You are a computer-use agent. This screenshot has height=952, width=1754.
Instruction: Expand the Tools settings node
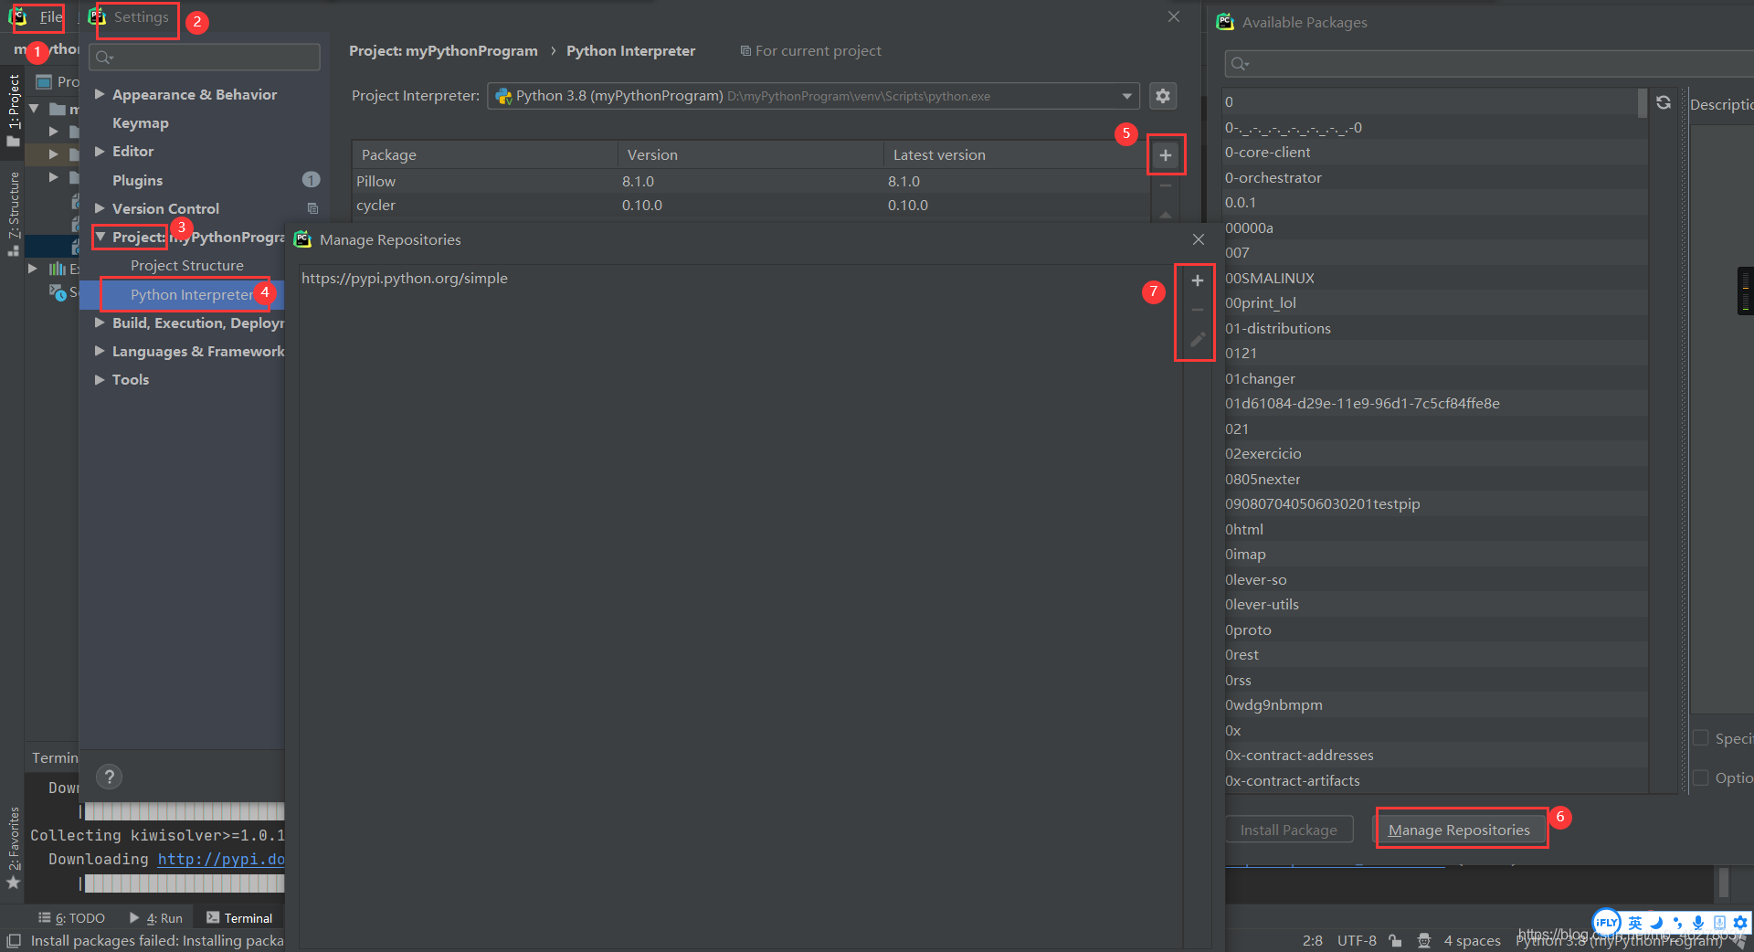[x=100, y=379]
